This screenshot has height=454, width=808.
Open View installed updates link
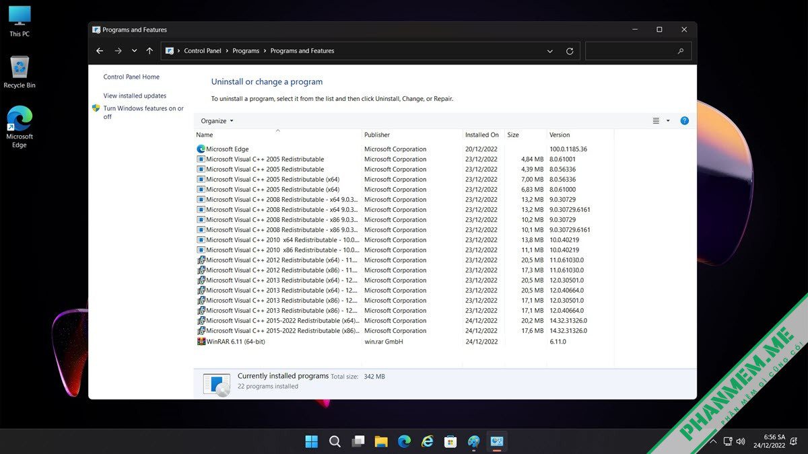pos(135,96)
